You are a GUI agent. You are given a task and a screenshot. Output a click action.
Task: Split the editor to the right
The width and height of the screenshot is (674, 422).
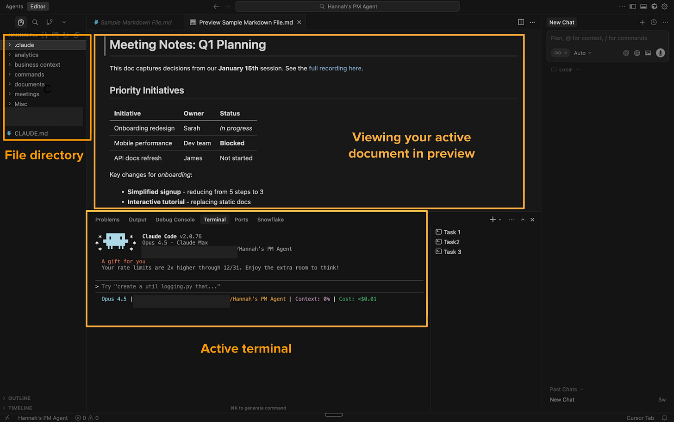(x=521, y=22)
